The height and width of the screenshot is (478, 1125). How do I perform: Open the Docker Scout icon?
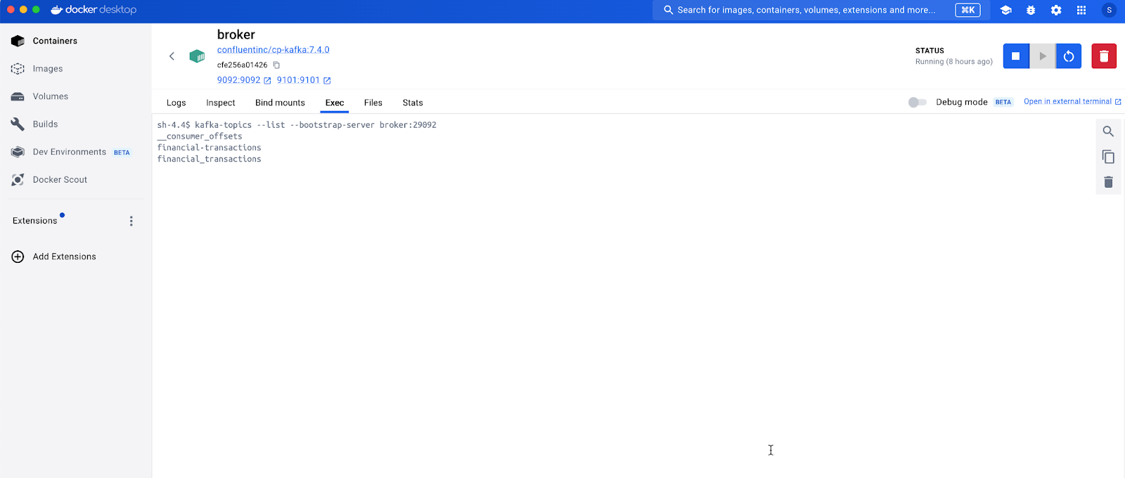tap(18, 180)
